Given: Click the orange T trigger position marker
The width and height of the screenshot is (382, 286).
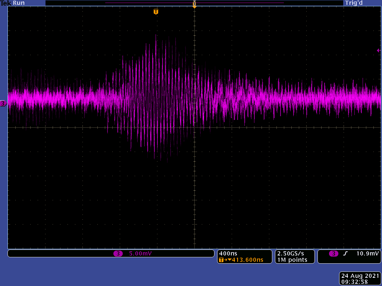Looking at the screenshot, I should coord(156,12).
